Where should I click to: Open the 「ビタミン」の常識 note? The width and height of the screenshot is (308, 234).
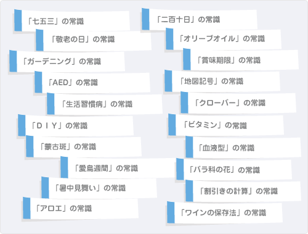coord(226,125)
